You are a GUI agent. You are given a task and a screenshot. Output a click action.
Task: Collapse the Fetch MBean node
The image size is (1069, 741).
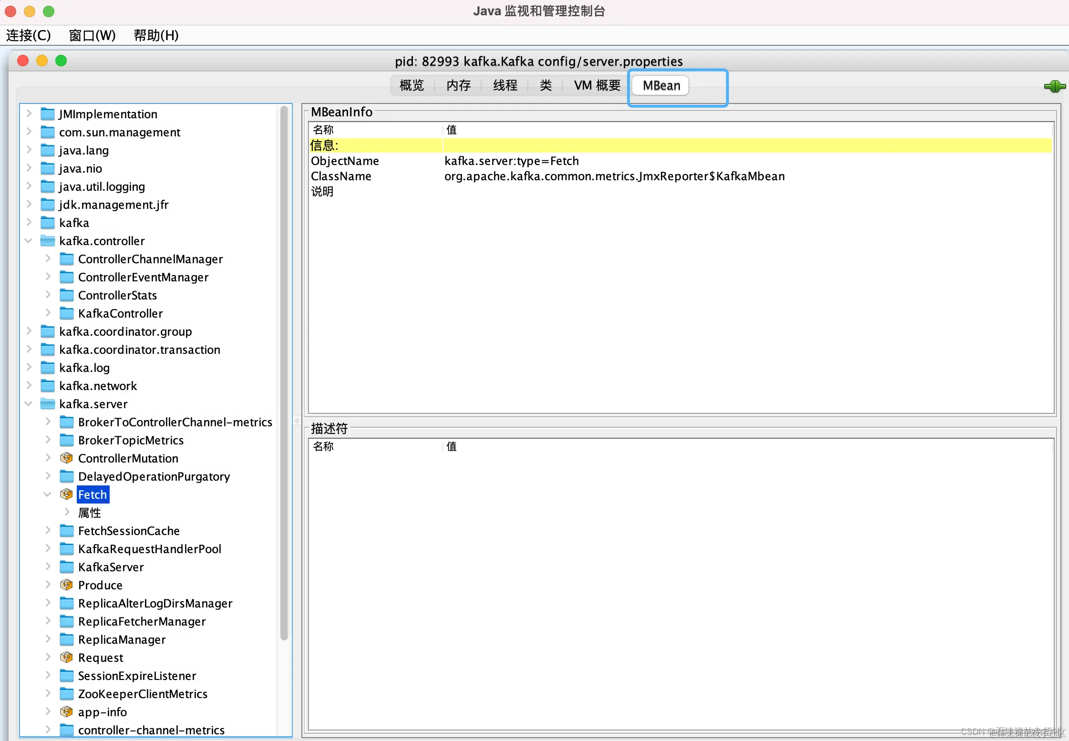48,494
